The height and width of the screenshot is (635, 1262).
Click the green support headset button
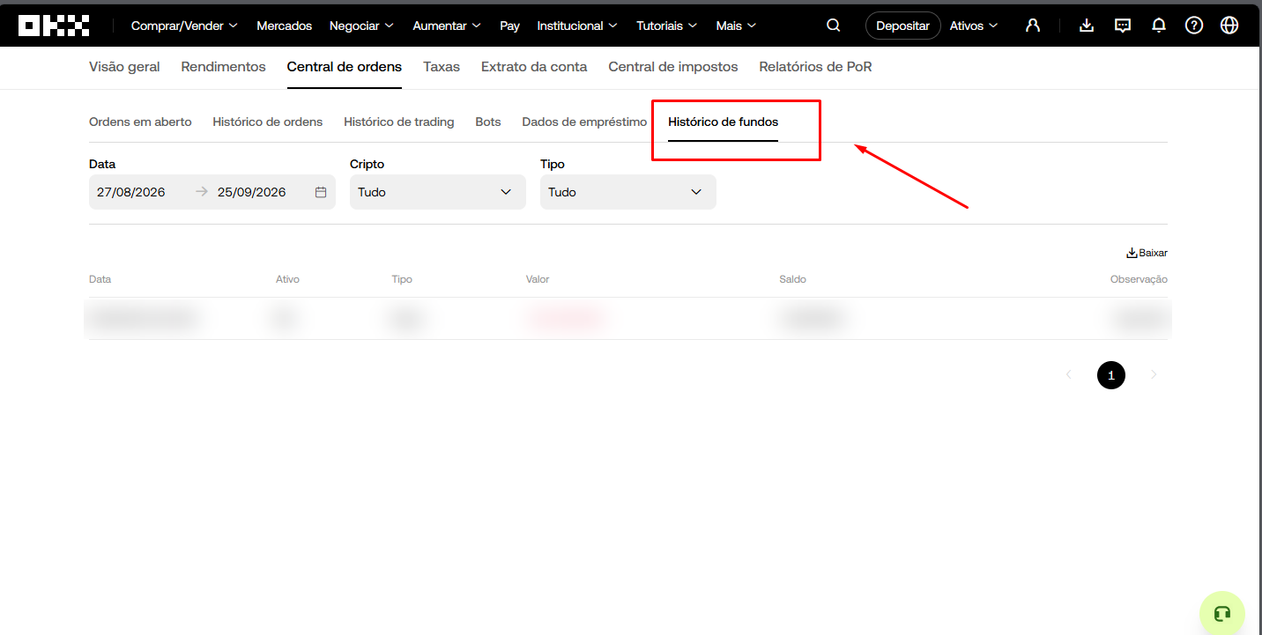1222,613
